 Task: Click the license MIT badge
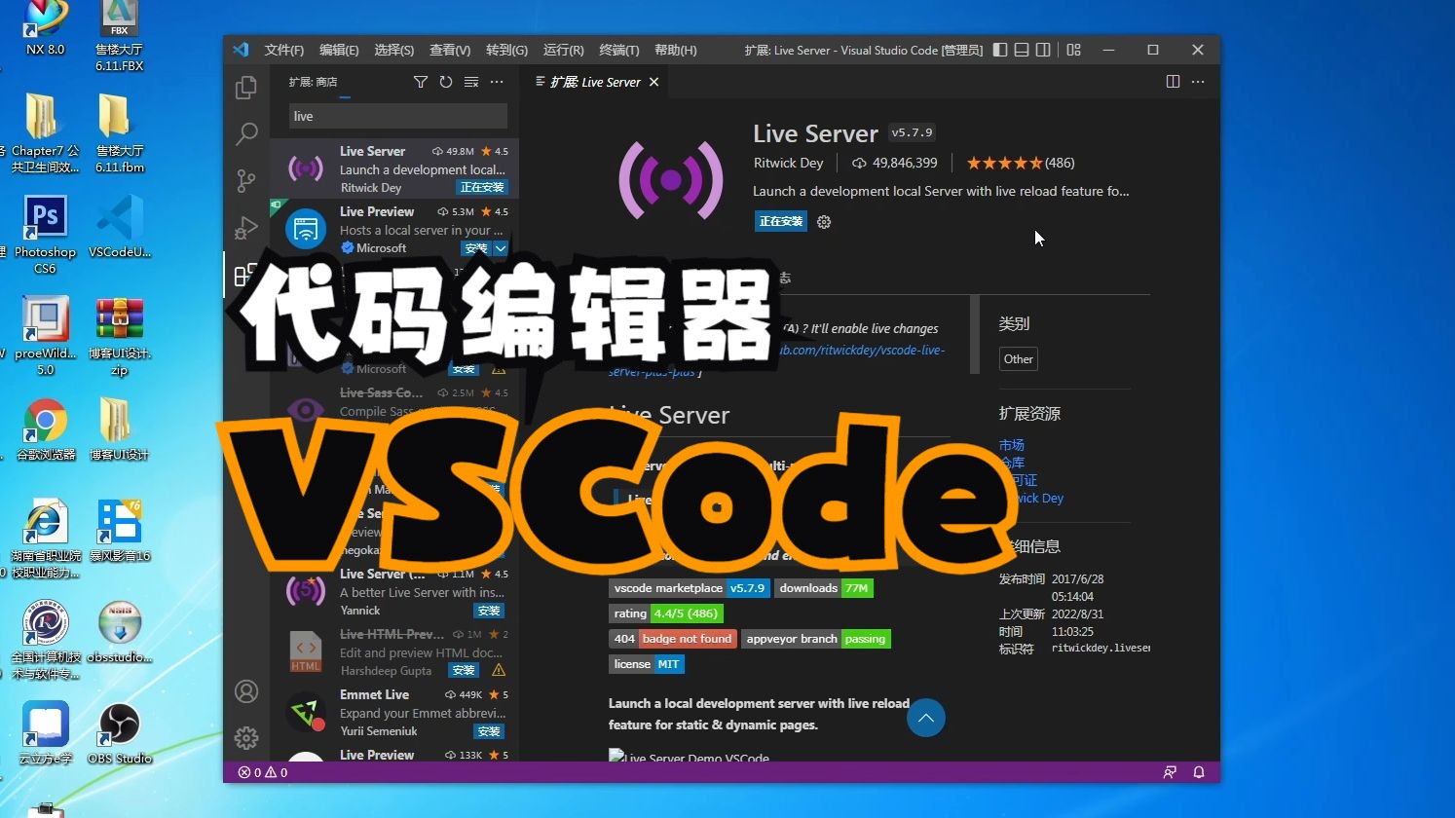[x=647, y=664]
